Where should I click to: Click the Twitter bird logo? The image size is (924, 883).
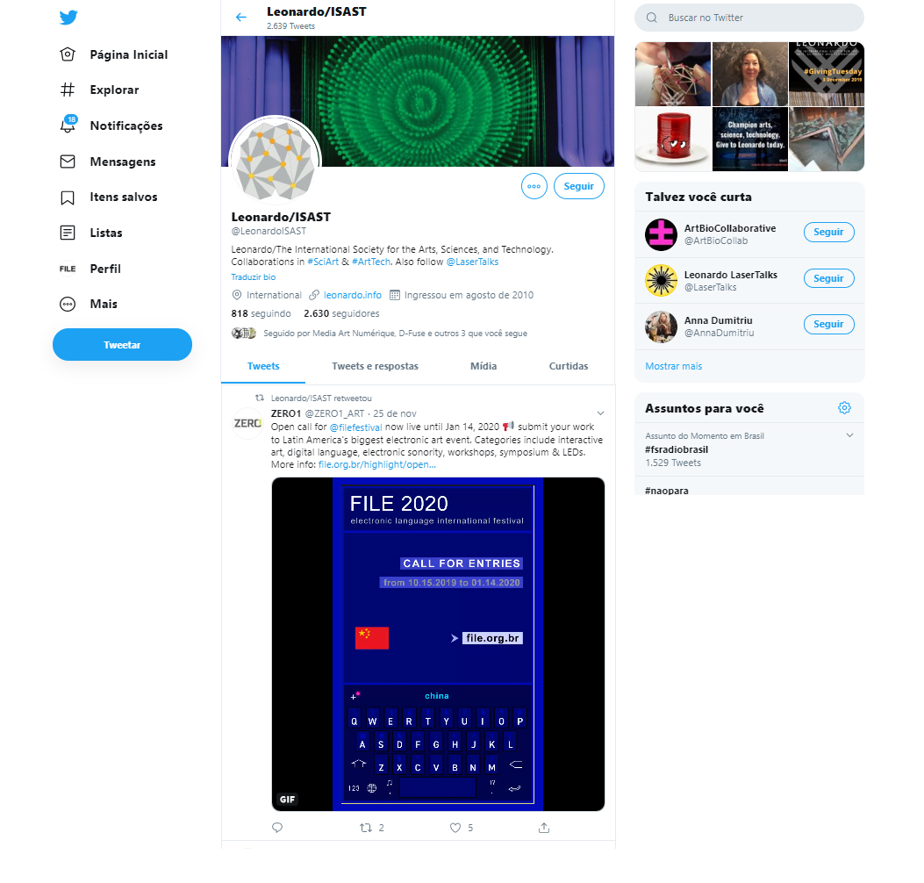68,17
